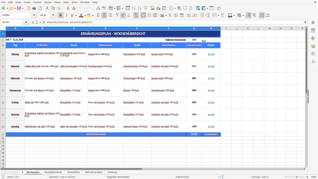
Task: Click the Print icon
Action: (34, 8)
